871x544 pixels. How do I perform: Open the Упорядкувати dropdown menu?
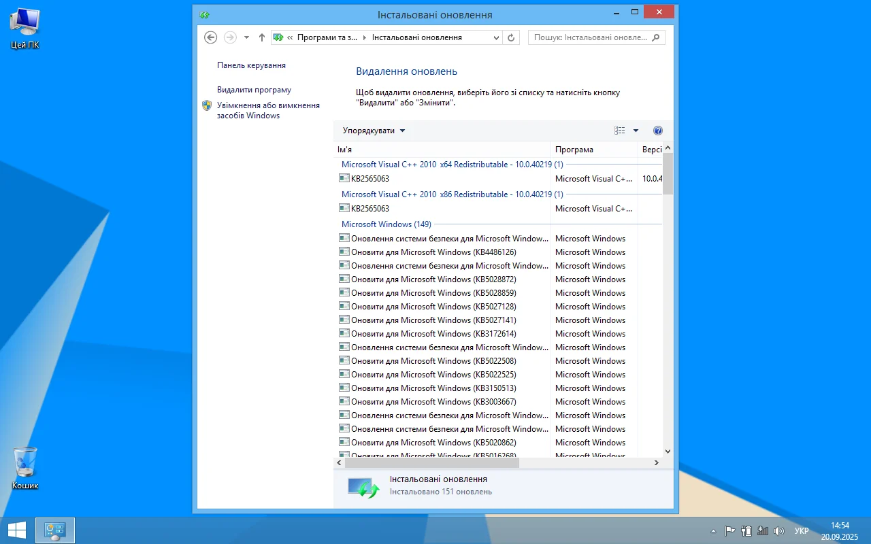[374, 131]
